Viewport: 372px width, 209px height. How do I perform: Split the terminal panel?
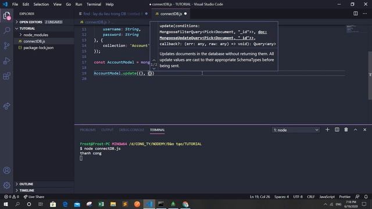pos(337,129)
